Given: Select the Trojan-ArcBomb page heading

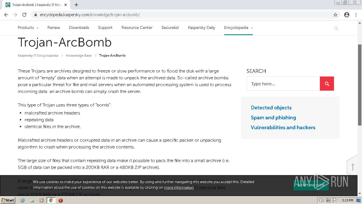Looking at the screenshot, I should [x=65, y=42].
